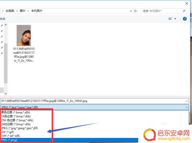The image size is (192, 143).
Task: Click the navigation pane scrollbar thumb
Action: [5, 63]
